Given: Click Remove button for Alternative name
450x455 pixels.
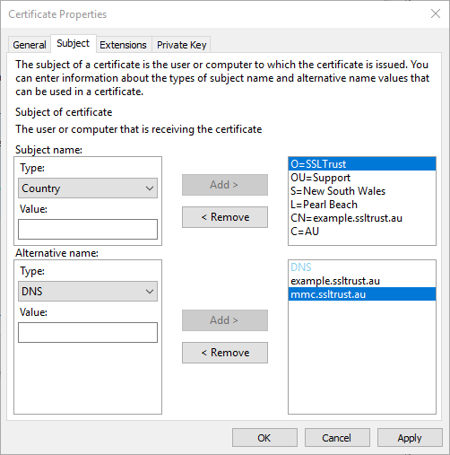Looking at the screenshot, I should pos(225,353).
